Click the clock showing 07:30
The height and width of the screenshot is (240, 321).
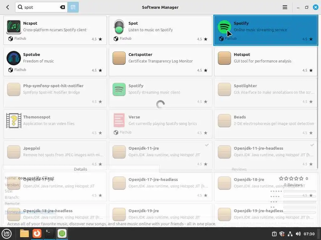click(x=309, y=234)
